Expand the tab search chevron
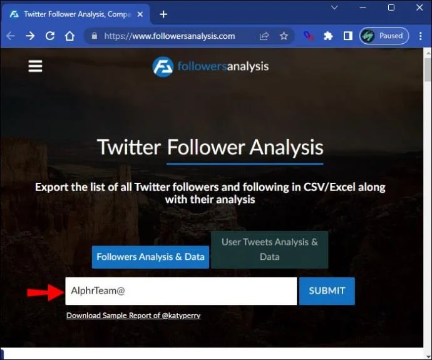The height and width of the screenshot is (360, 432). pyautogui.click(x=334, y=8)
